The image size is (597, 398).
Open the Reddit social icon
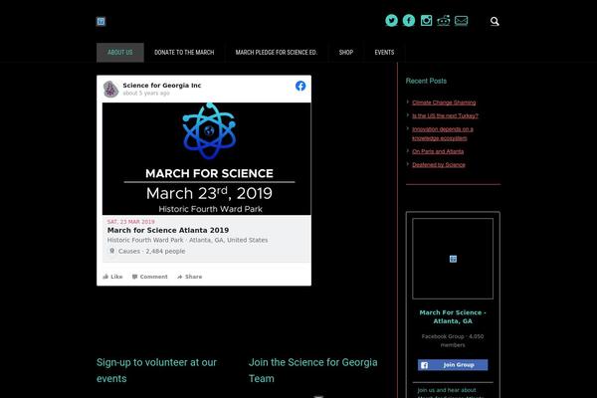[x=444, y=21]
